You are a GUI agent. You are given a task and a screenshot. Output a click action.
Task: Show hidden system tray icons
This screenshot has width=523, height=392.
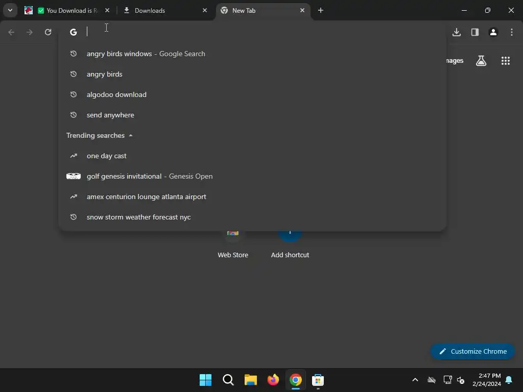pos(415,380)
